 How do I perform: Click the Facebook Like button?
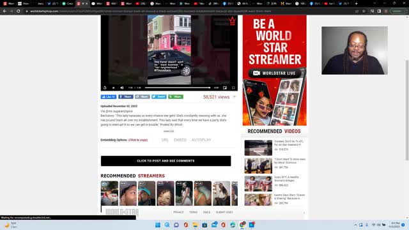point(109,96)
